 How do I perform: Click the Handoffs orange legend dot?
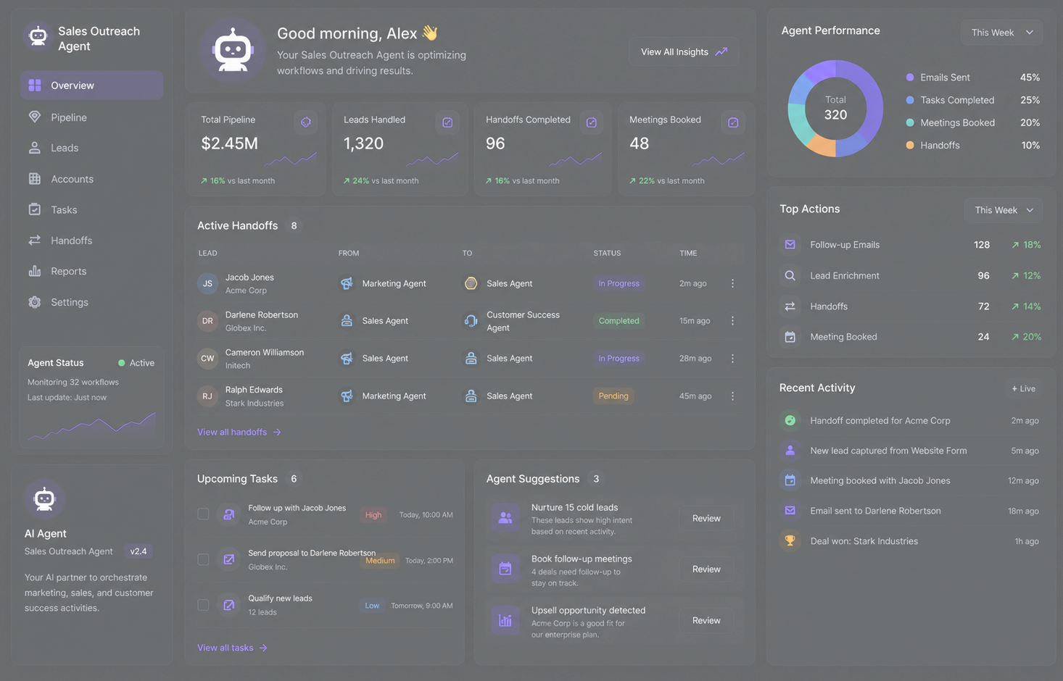coord(910,145)
